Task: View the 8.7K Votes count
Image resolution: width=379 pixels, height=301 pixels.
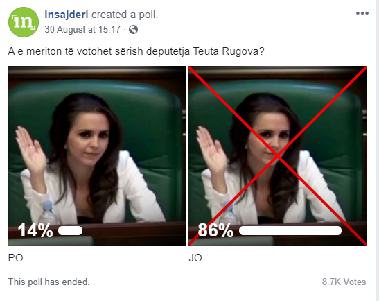Action: pos(344,282)
